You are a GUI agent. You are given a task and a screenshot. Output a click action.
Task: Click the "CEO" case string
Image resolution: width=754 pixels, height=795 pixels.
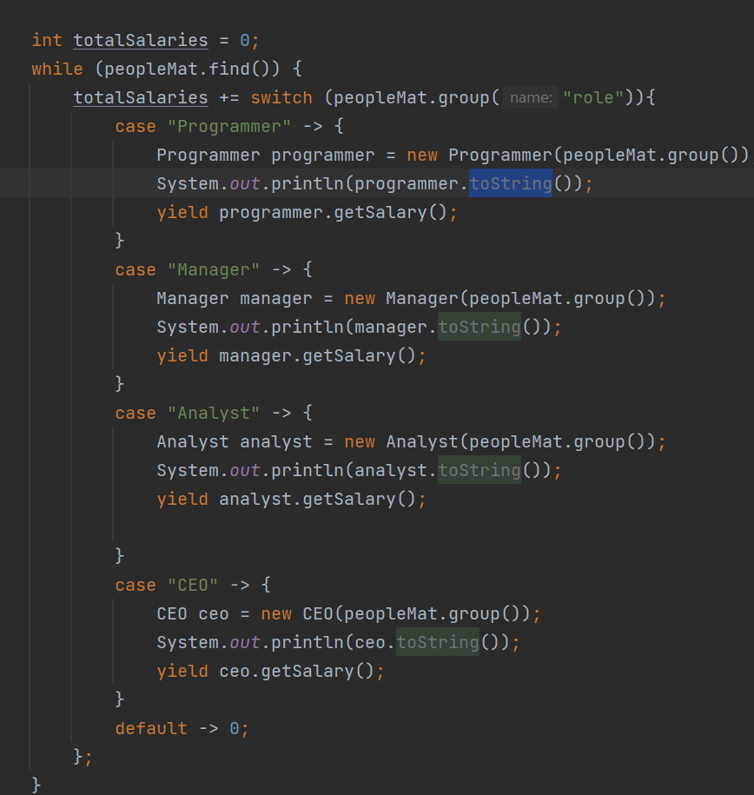(193, 585)
